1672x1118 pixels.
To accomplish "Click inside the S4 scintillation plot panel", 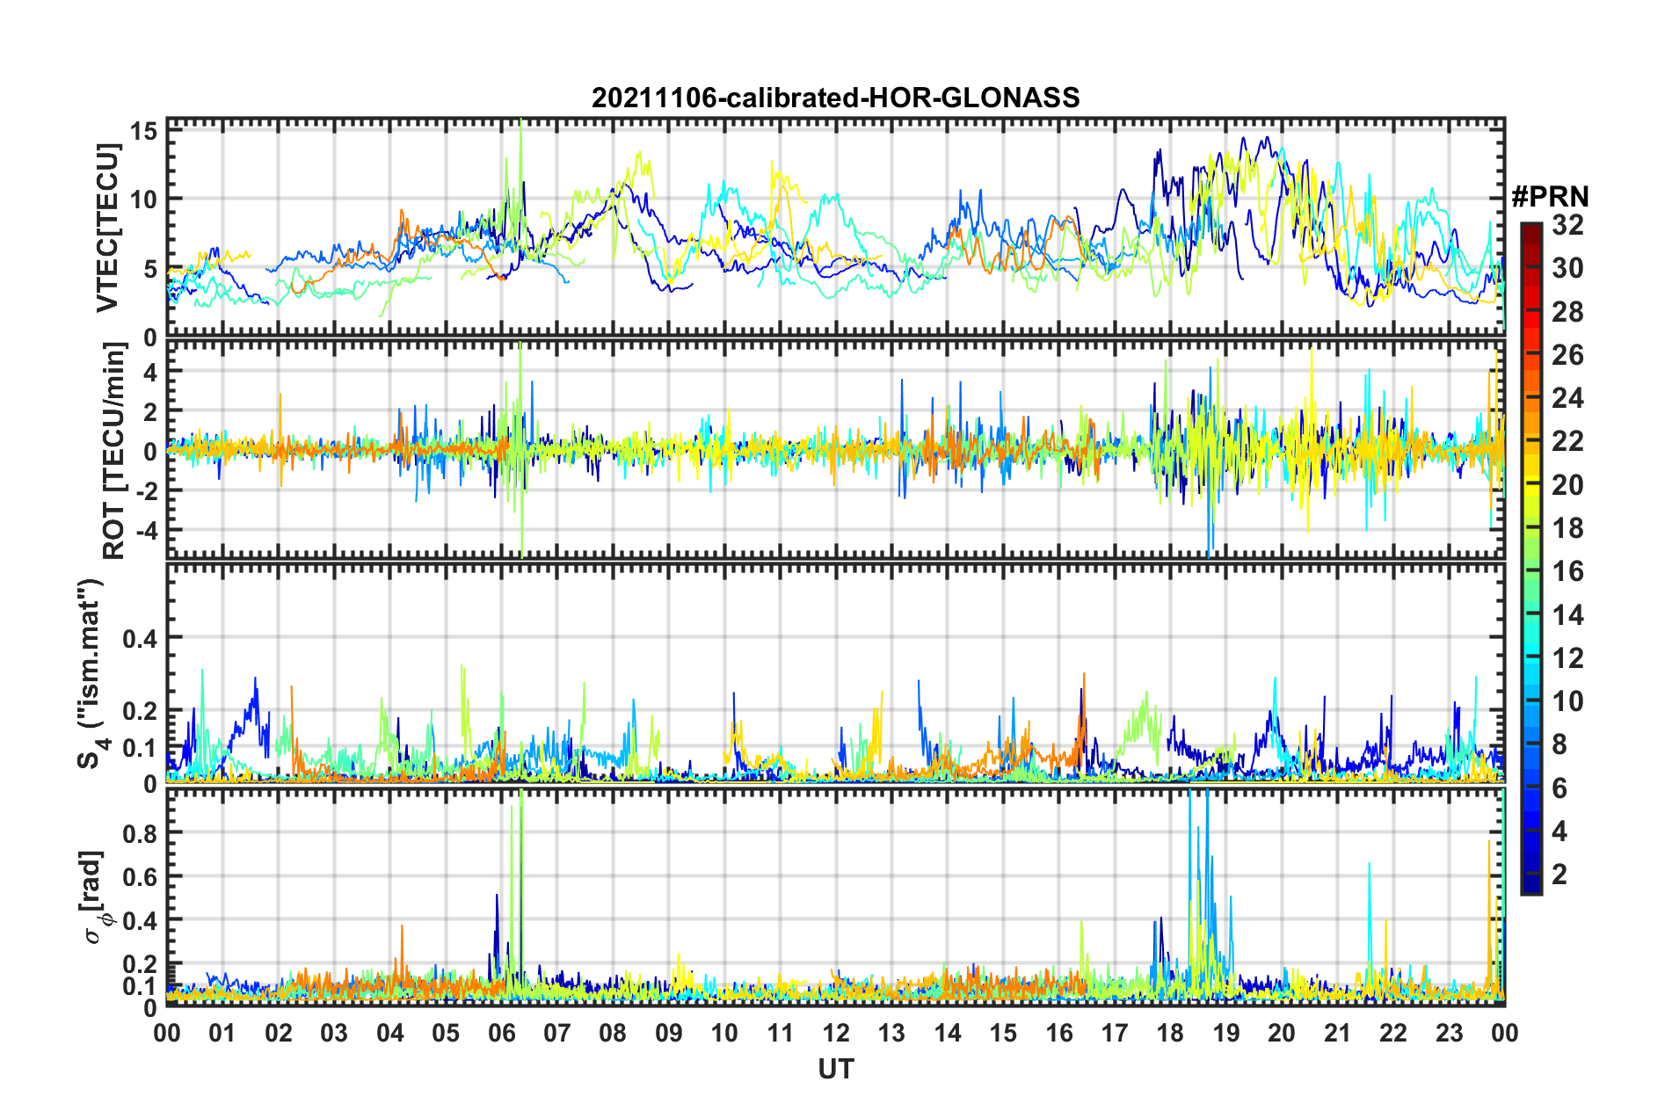I will pyautogui.click(x=835, y=672).
